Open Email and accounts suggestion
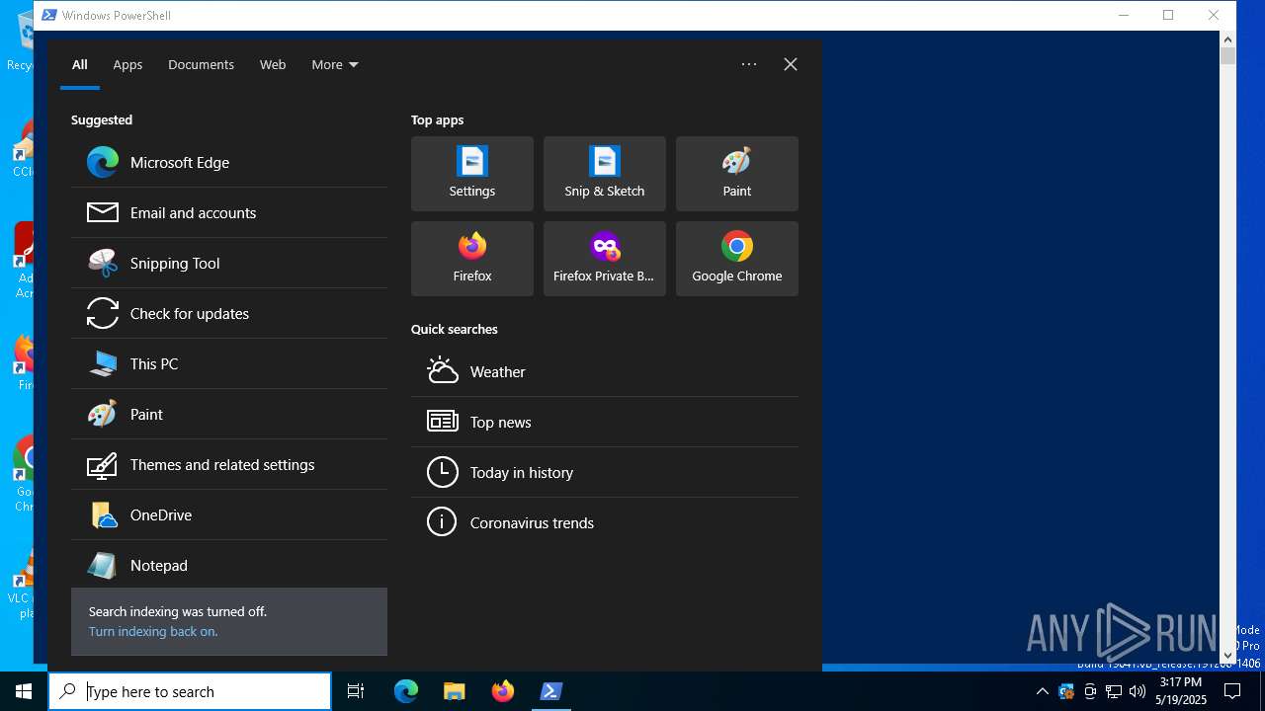 (229, 212)
